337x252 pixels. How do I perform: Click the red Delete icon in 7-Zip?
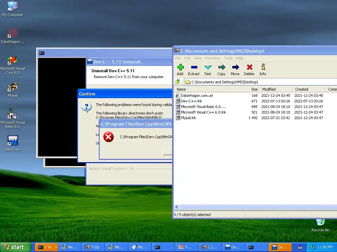(249, 70)
